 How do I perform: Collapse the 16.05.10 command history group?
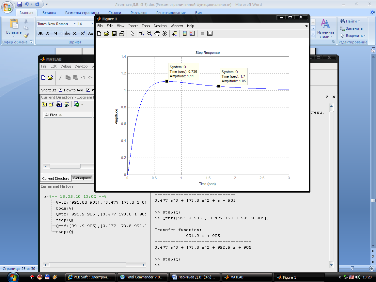[45, 197]
